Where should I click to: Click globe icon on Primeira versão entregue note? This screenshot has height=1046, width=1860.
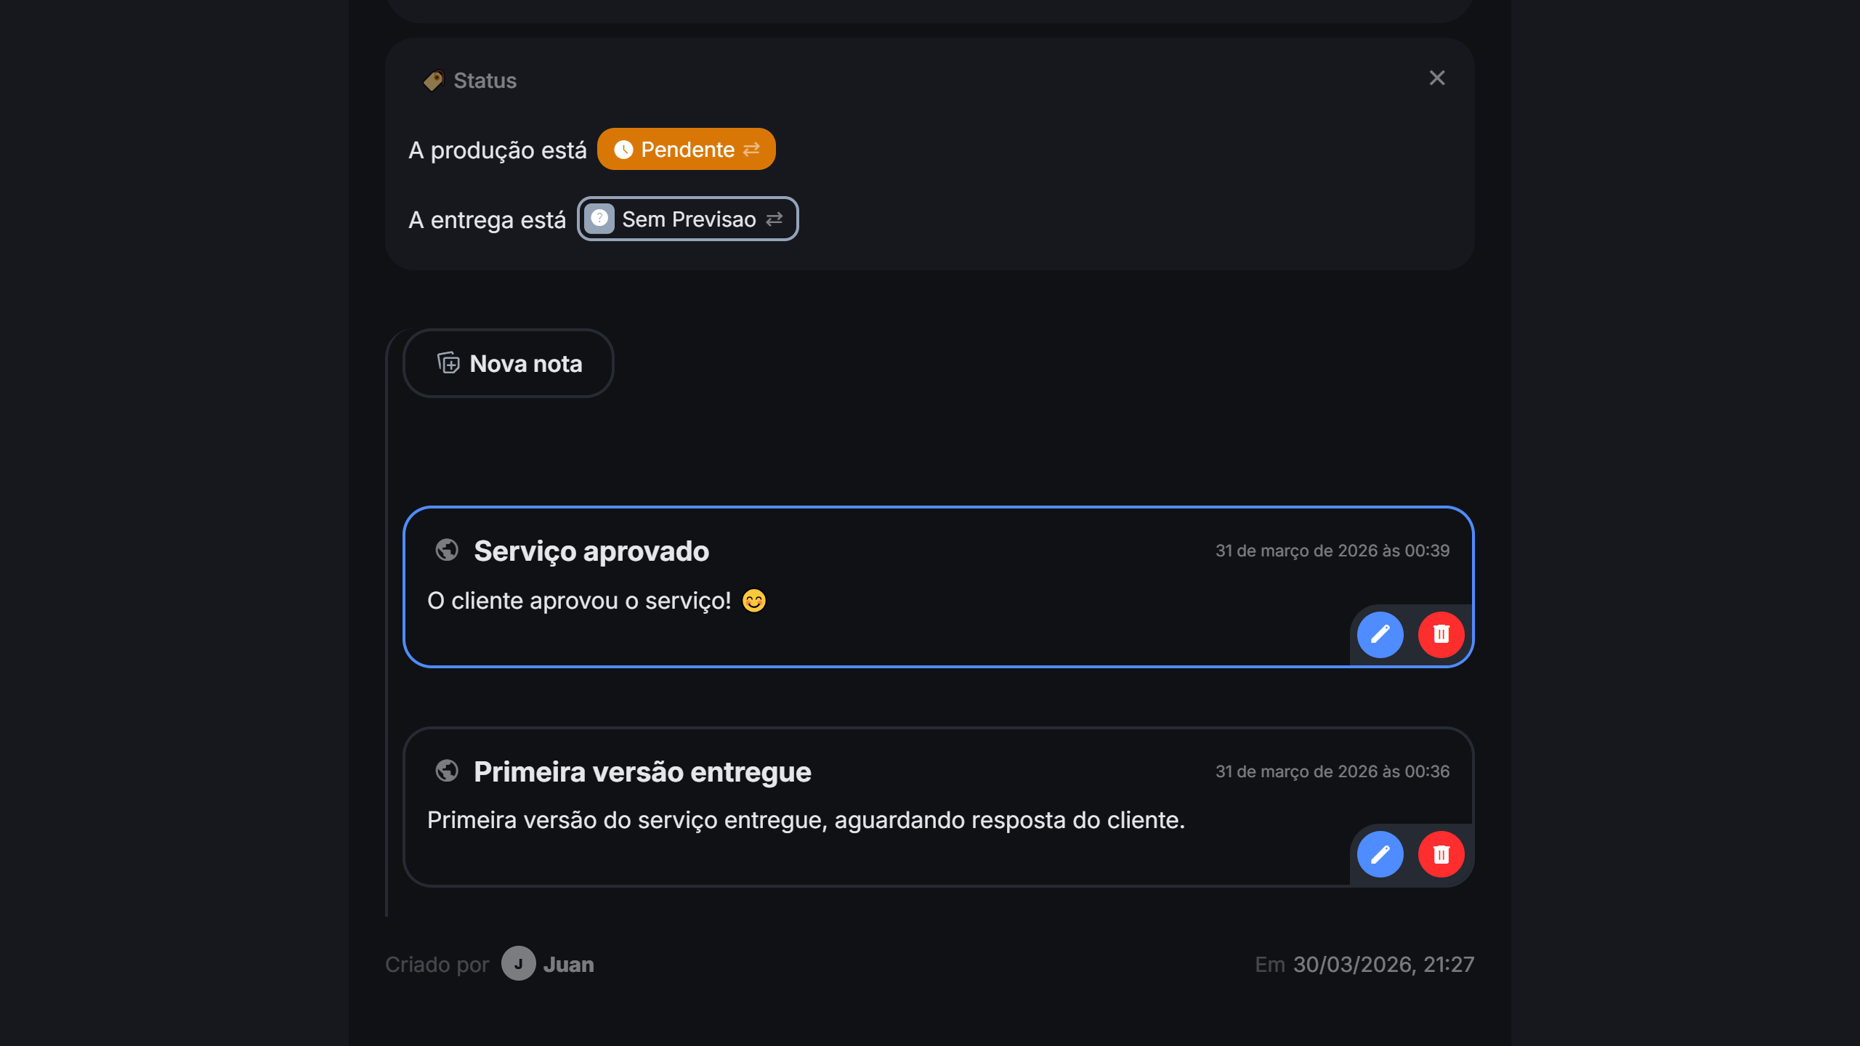tap(447, 771)
